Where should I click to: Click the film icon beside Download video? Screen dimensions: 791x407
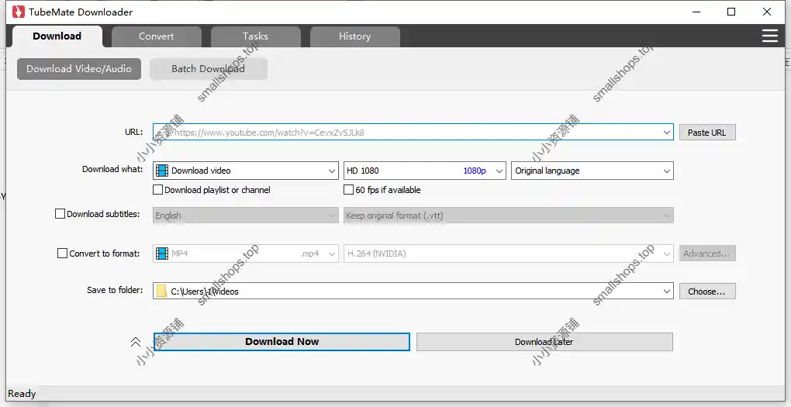162,171
